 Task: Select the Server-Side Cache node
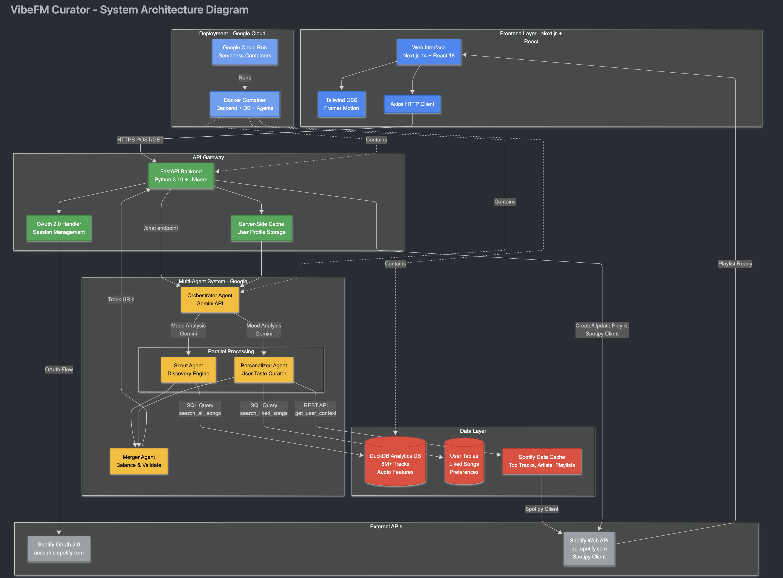pyautogui.click(x=261, y=228)
